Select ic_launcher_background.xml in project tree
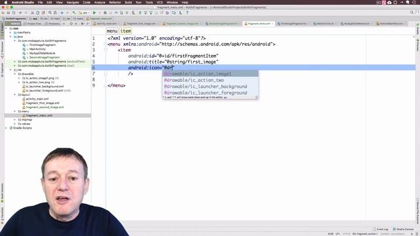 (x=45, y=87)
